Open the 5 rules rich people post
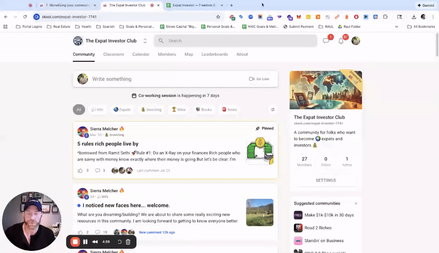This screenshot has height=253, width=439. [108, 144]
